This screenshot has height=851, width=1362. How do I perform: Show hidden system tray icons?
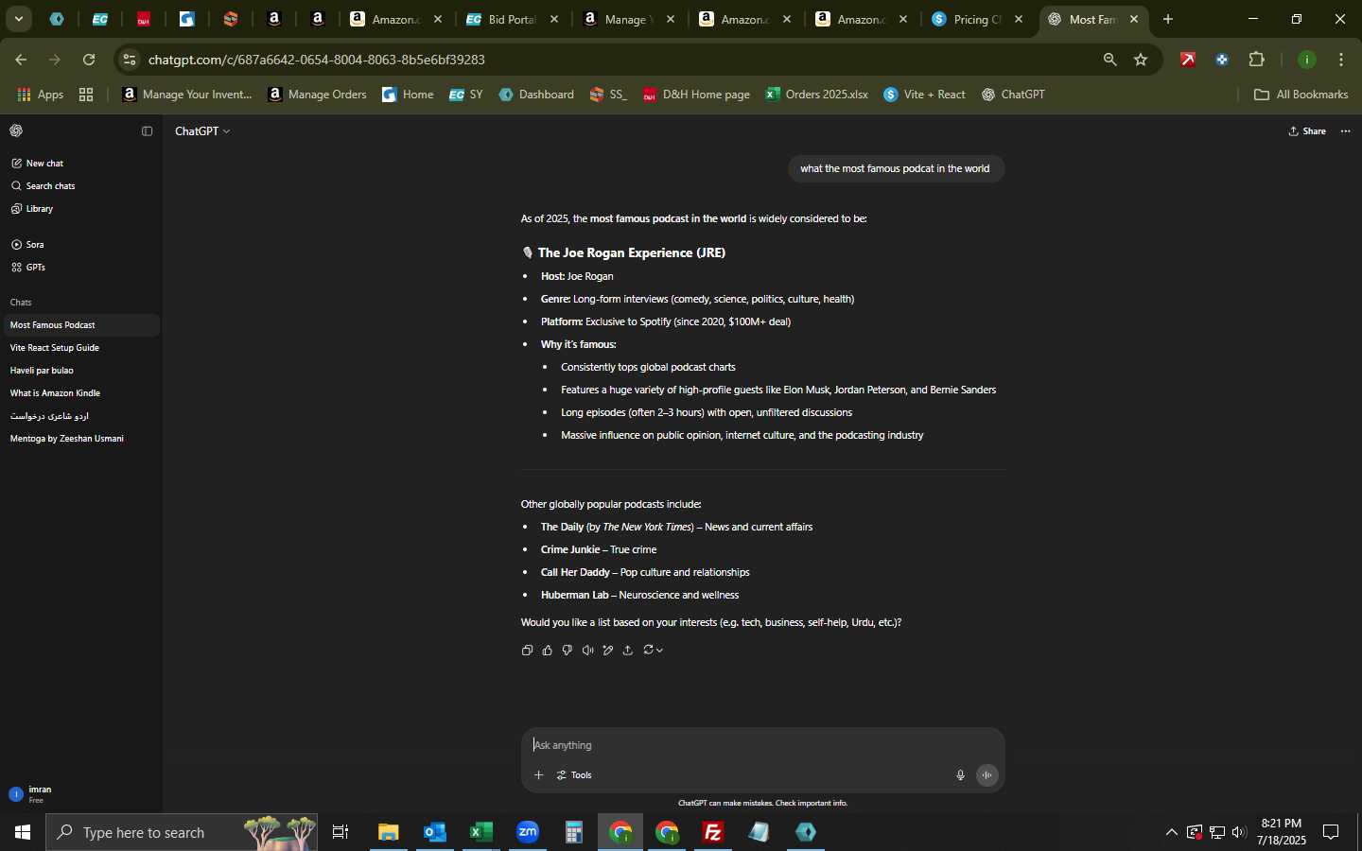coord(1172,832)
